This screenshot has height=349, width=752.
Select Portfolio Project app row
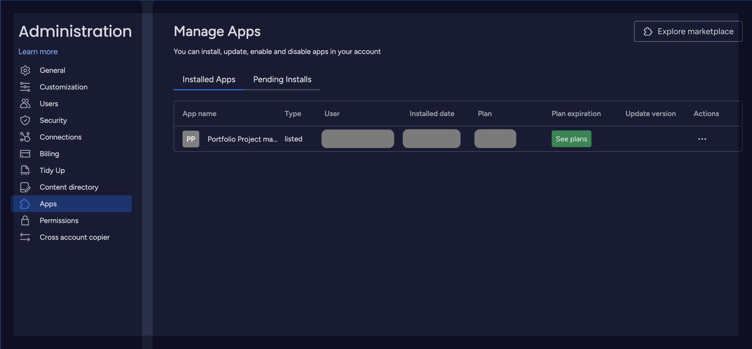click(x=458, y=138)
